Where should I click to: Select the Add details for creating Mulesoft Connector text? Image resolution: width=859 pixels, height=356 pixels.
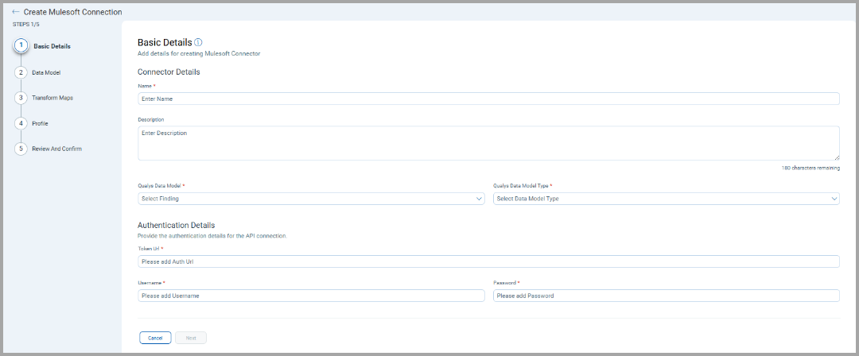pyautogui.click(x=199, y=54)
